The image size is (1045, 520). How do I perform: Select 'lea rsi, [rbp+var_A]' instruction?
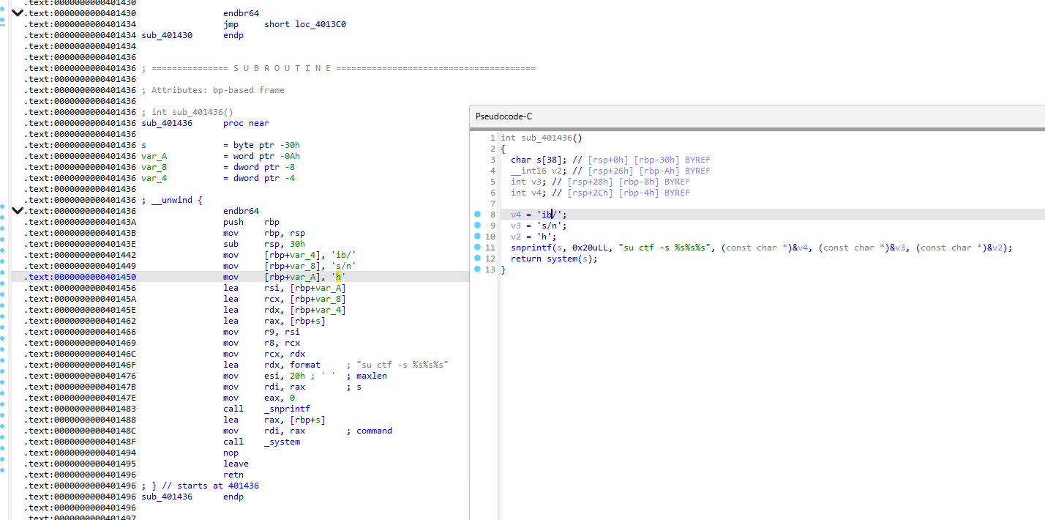pyautogui.click(x=285, y=288)
